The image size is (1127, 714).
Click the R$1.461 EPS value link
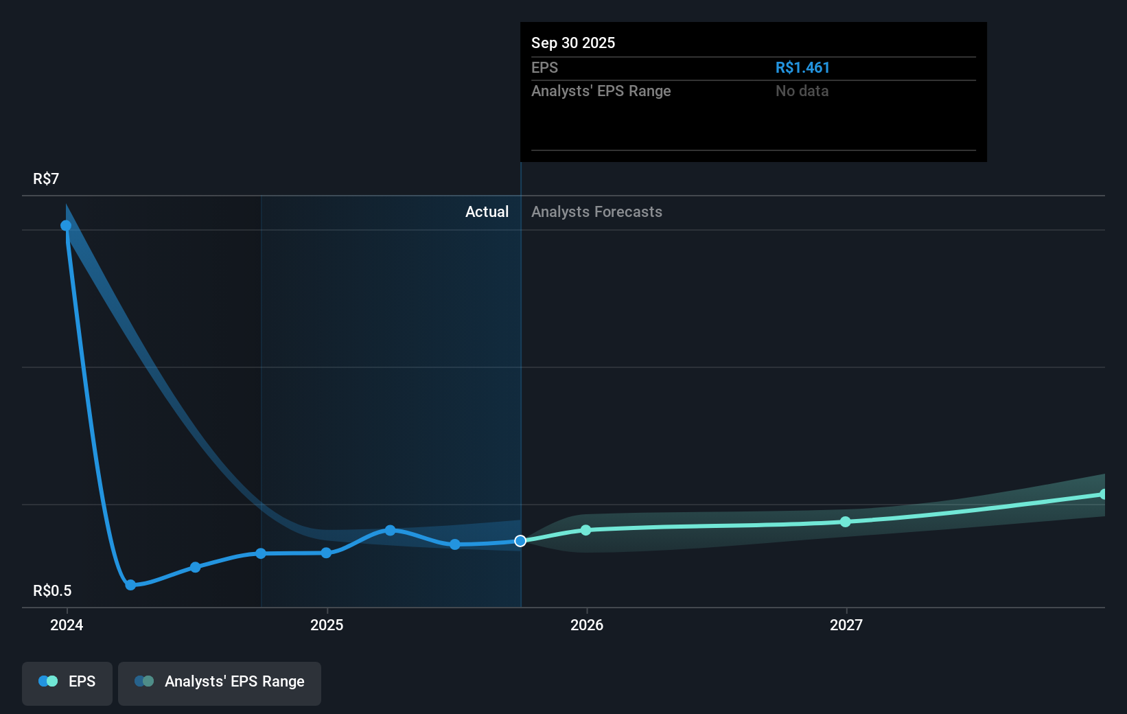click(x=802, y=67)
